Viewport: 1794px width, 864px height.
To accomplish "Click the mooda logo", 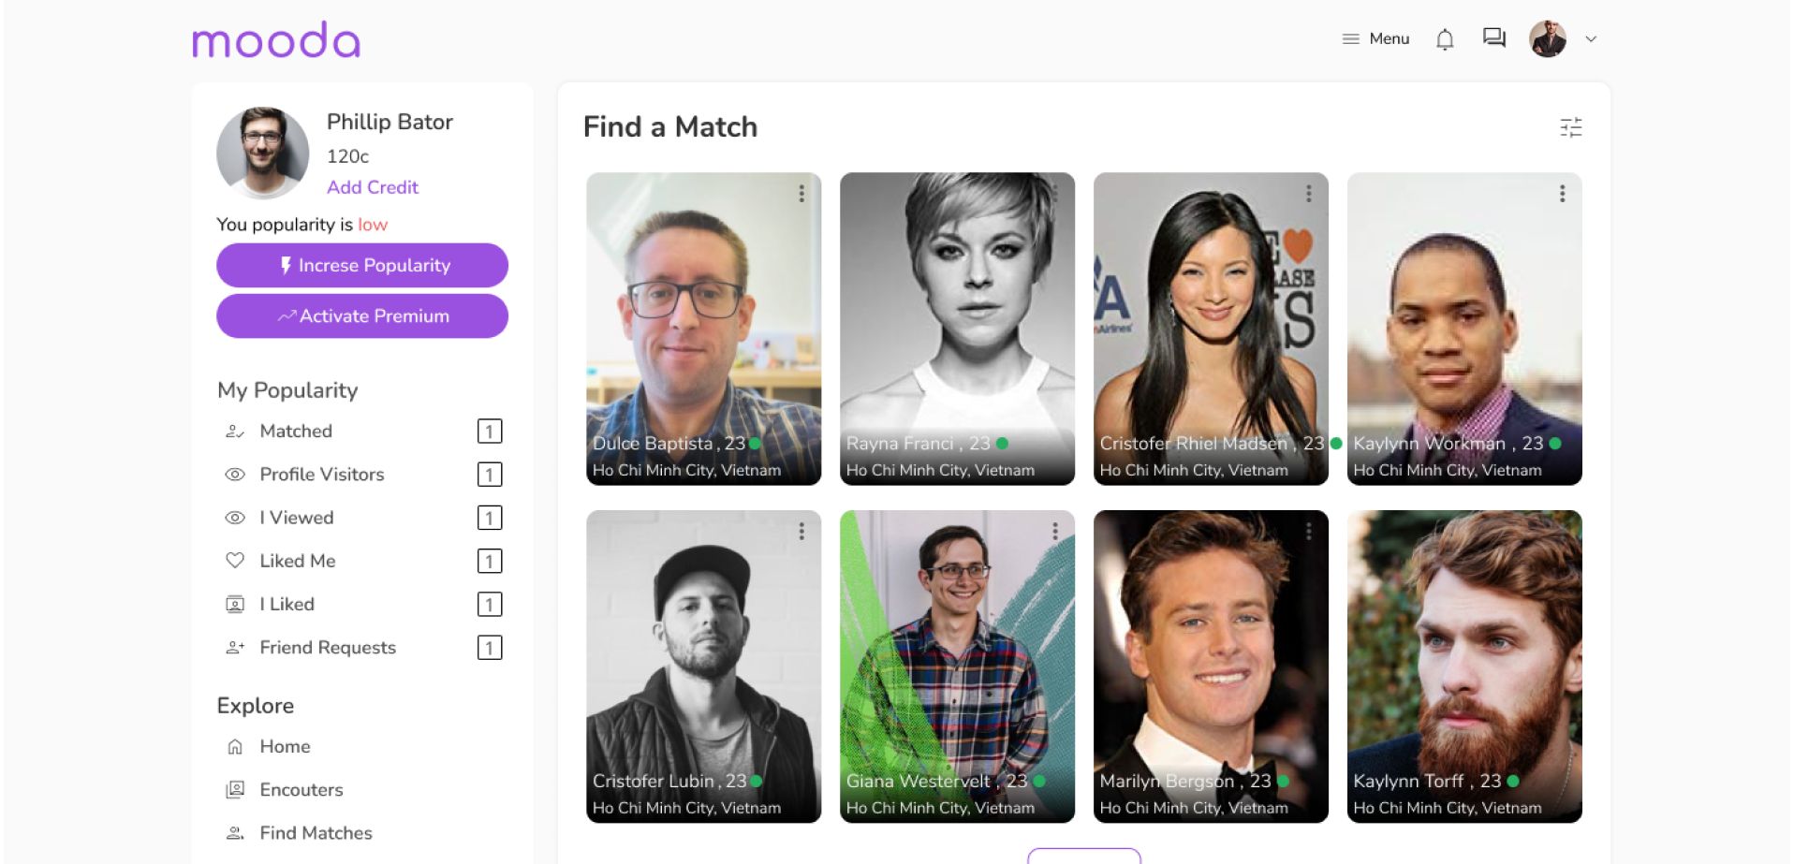I will tap(276, 39).
